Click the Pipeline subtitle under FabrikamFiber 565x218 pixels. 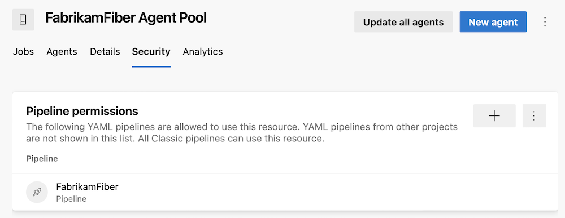pyautogui.click(x=71, y=199)
